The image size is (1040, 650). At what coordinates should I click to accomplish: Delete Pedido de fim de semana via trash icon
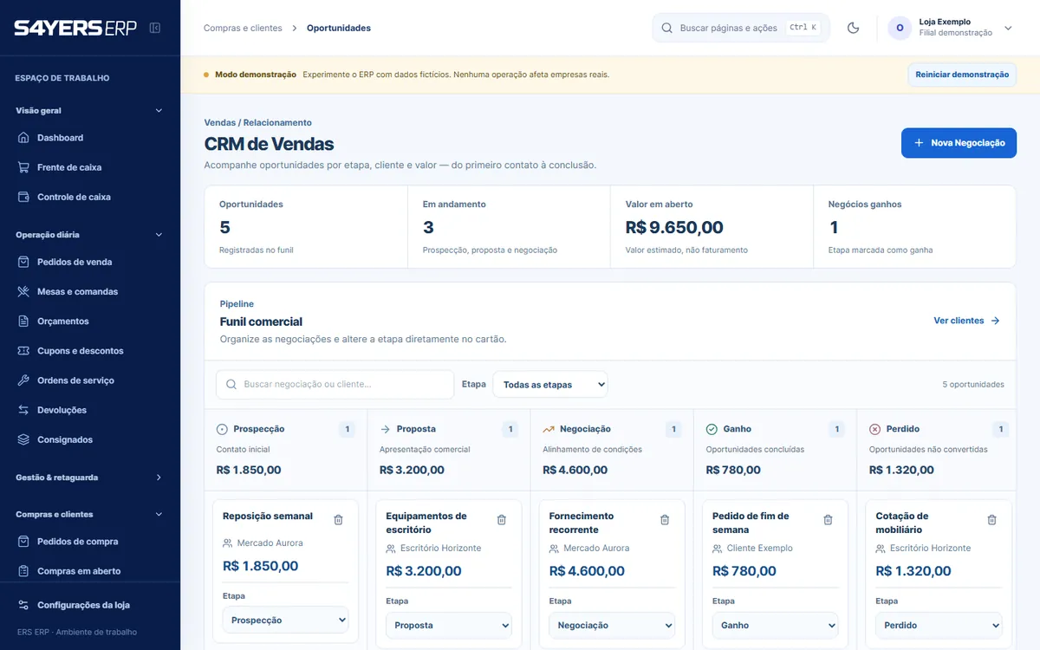(x=828, y=520)
